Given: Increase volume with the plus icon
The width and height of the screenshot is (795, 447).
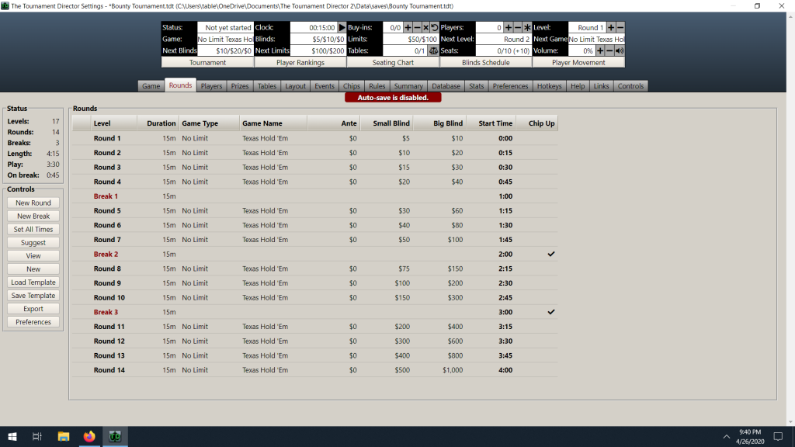Looking at the screenshot, I should pos(600,50).
